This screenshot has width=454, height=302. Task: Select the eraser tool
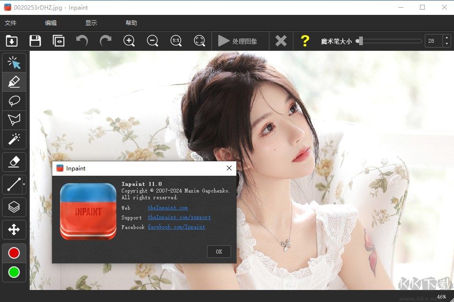point(14,162)
